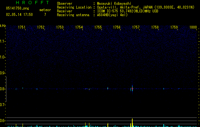Click the Receiving Location label

point(74,7)
